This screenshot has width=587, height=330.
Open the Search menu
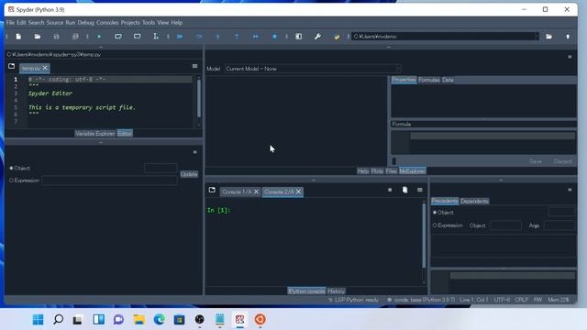(x=37, y=23)
